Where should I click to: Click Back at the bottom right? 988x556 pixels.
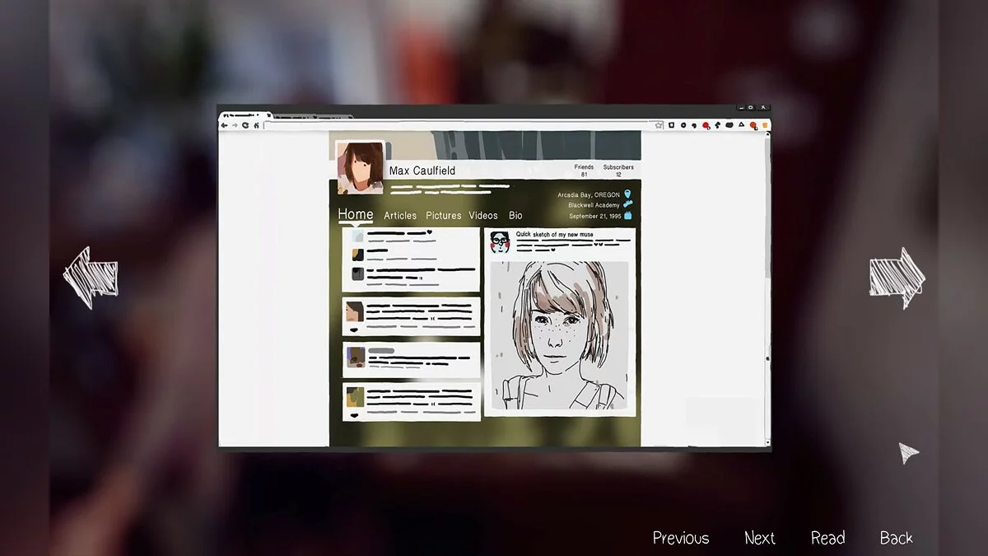coord(896,537)
